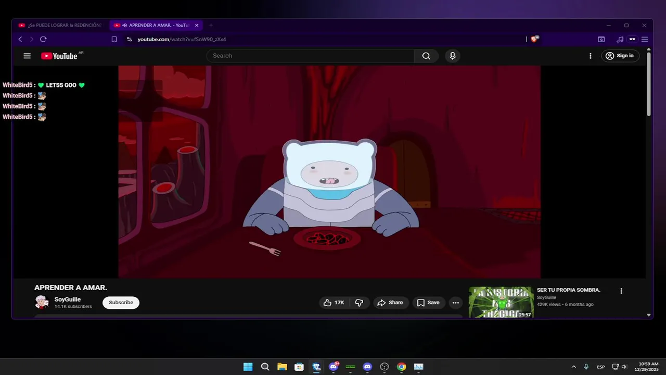
Task: Click the YouTube search field
Action: coord(310,56)
